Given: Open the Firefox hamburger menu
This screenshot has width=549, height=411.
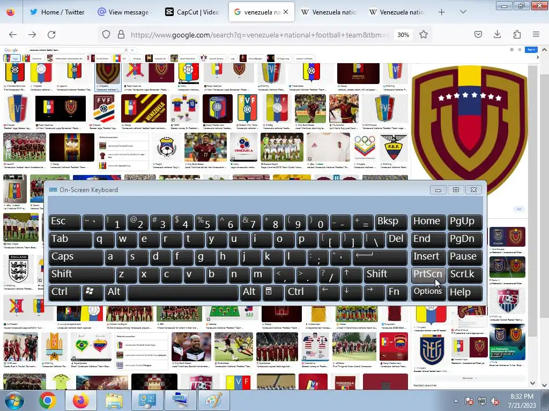Looking at the screenshot, I should tap(536, 34).
